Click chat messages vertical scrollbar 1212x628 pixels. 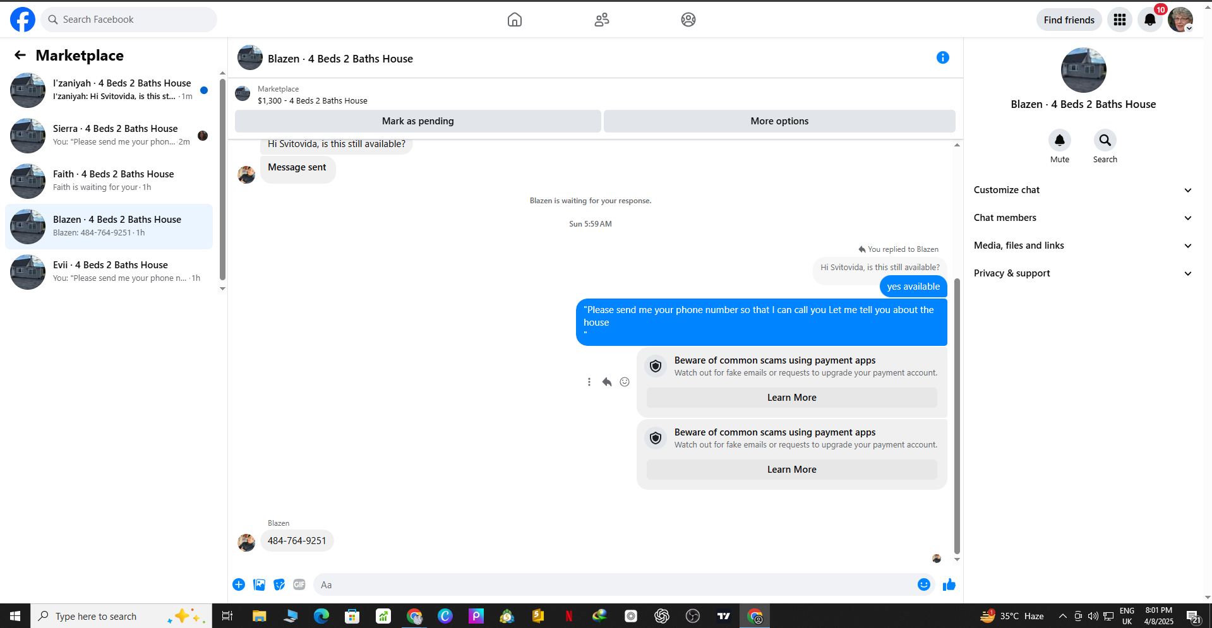pos(957,417)
